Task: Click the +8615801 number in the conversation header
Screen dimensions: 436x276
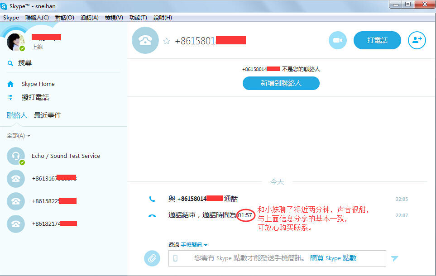Action: tap(210, 41)
